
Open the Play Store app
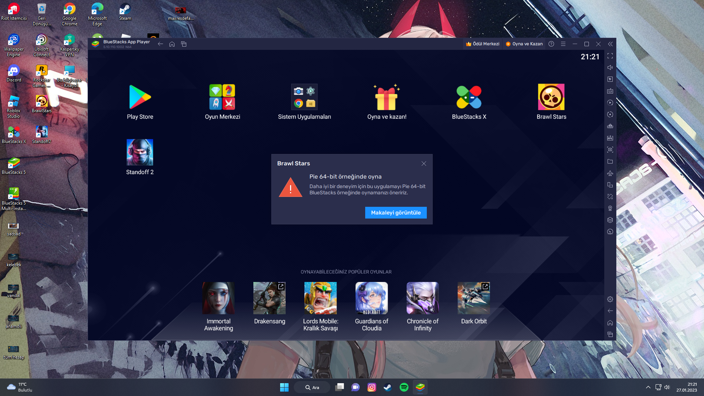(140, 97)
